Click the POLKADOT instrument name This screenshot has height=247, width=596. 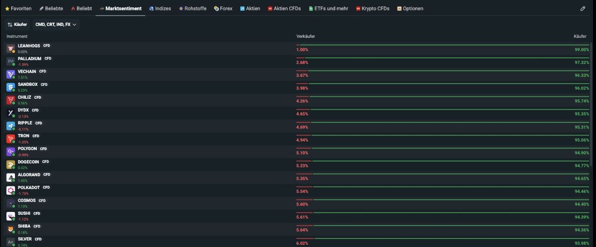click(x=29, y=187)
